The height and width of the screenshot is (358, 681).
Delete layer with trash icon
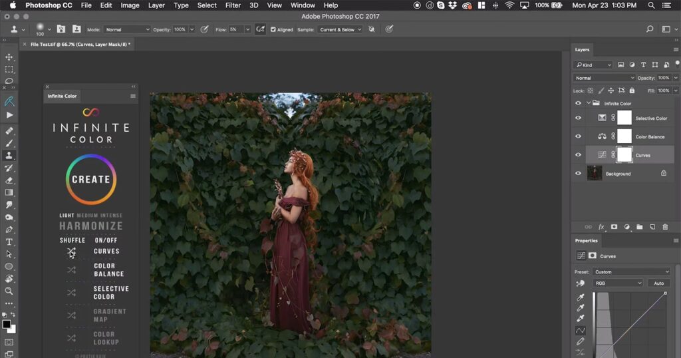(x=665, y=227)
